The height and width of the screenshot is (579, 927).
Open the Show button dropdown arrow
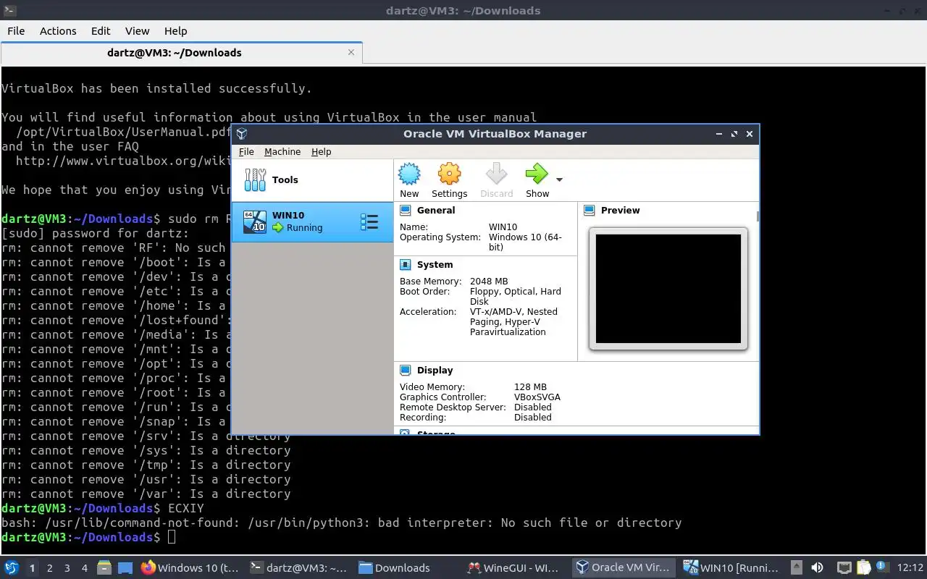(559, 179)
